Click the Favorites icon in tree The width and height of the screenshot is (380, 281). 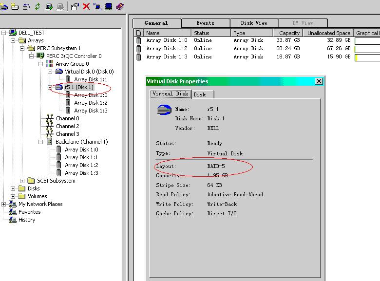(x=13, y=212)
